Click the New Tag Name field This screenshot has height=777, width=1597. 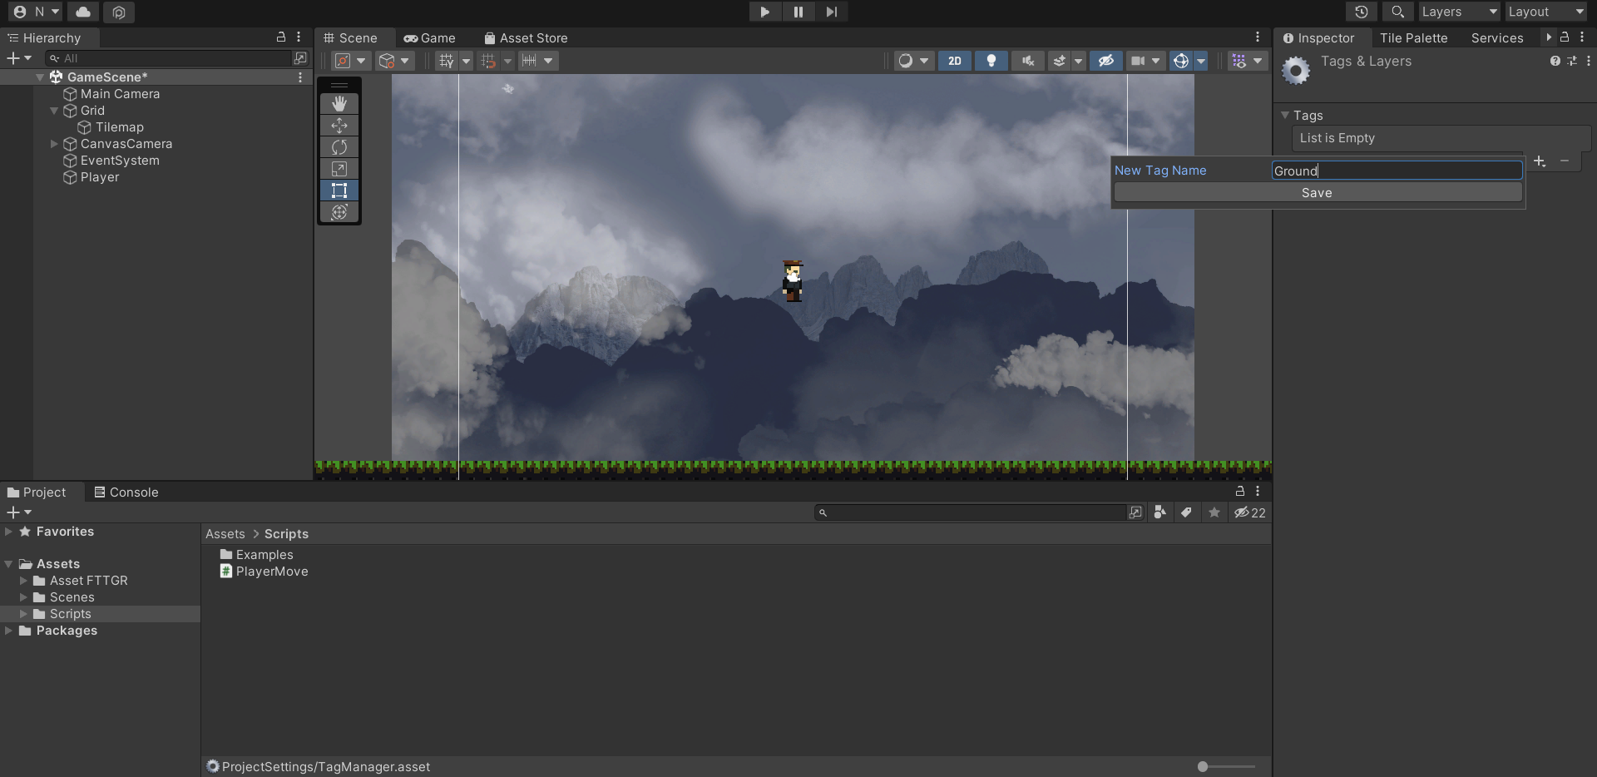click(x=1397, y=171)
